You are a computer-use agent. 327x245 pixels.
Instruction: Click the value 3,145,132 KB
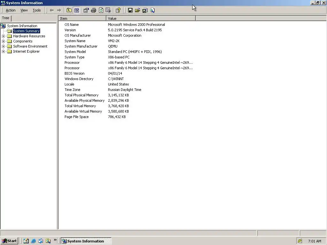[x=118, y=95]
